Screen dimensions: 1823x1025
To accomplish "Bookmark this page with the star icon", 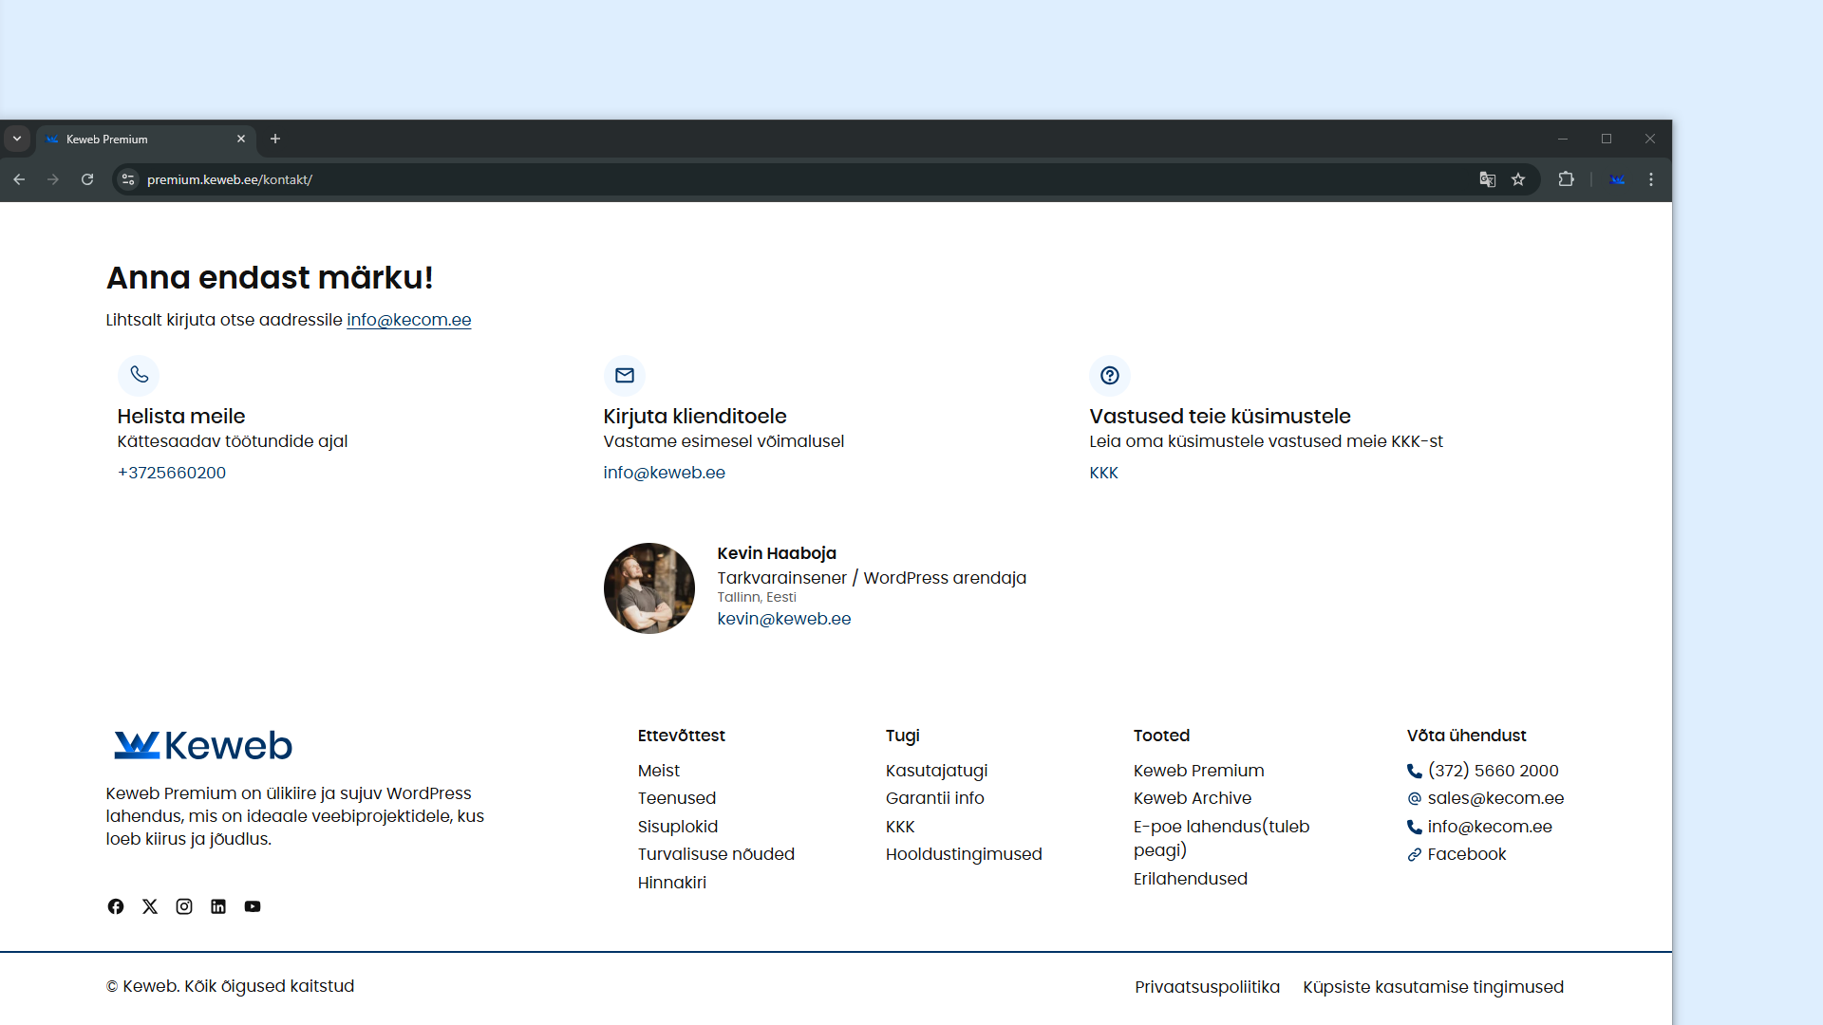I will [x=1518, y=179].
